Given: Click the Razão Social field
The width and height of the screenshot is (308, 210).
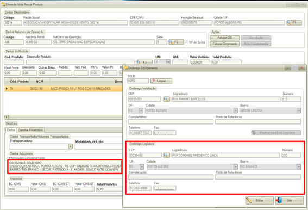Looking at the screenshot, I should coord(76,23).
